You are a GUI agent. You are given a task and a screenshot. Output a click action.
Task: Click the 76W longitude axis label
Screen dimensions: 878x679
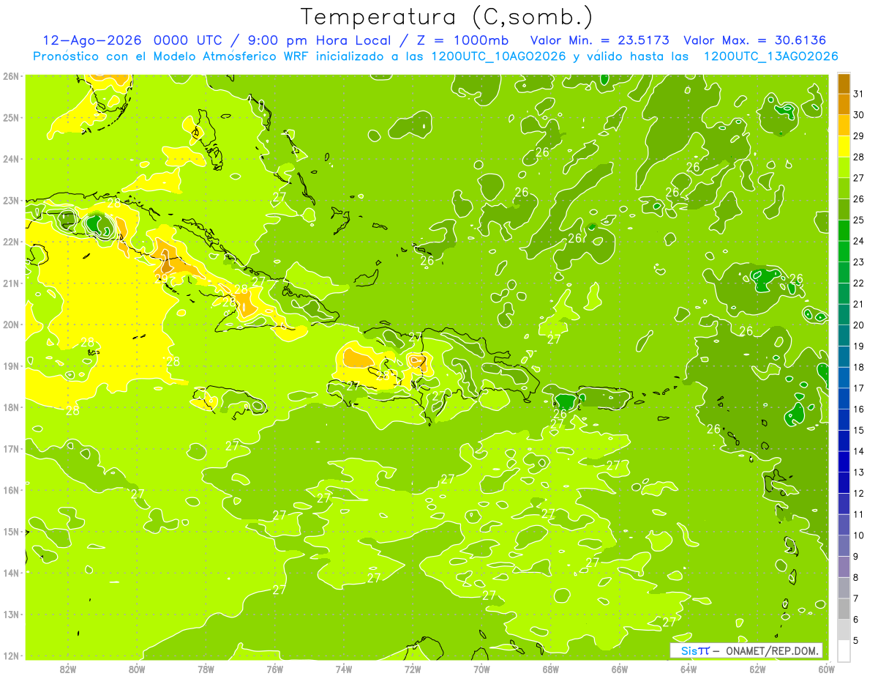point(275,669)
